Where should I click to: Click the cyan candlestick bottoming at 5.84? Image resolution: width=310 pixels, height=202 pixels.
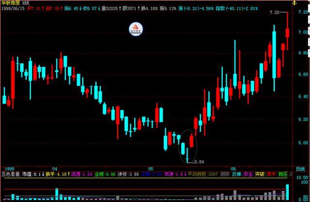pyautogui.click(x=187, y=155)
